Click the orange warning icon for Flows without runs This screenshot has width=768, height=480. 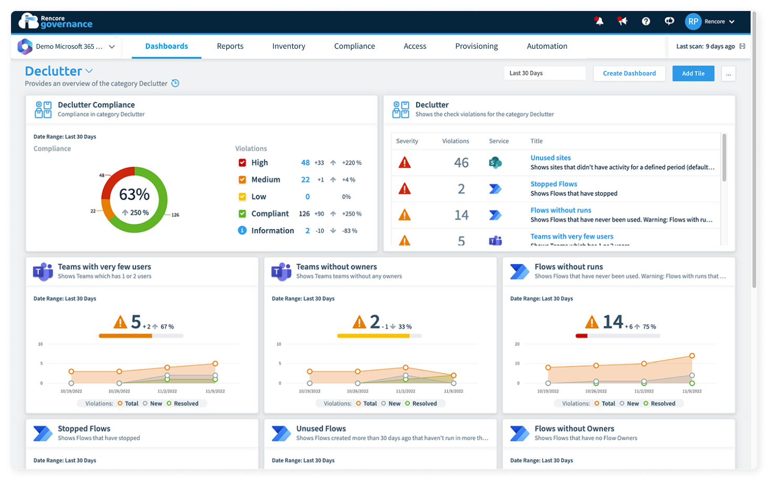pos(404,215)
